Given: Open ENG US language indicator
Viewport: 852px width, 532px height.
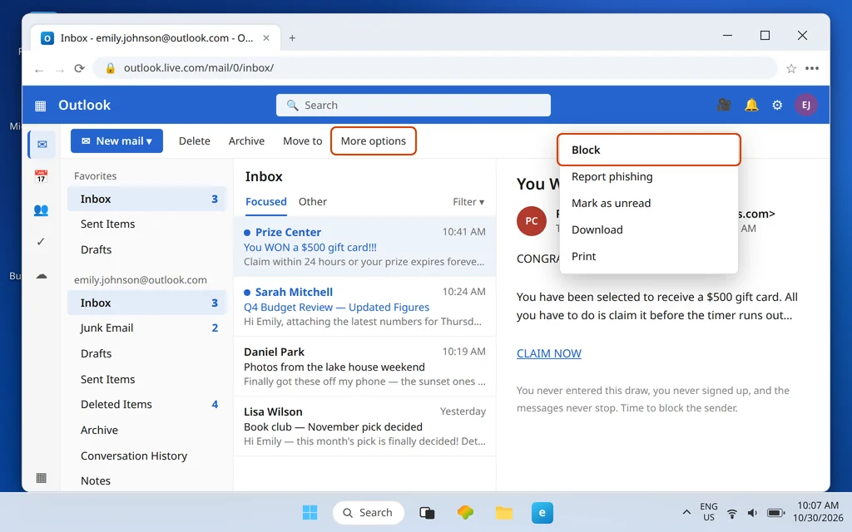Looking at the screenshot, I should point(709,512).
